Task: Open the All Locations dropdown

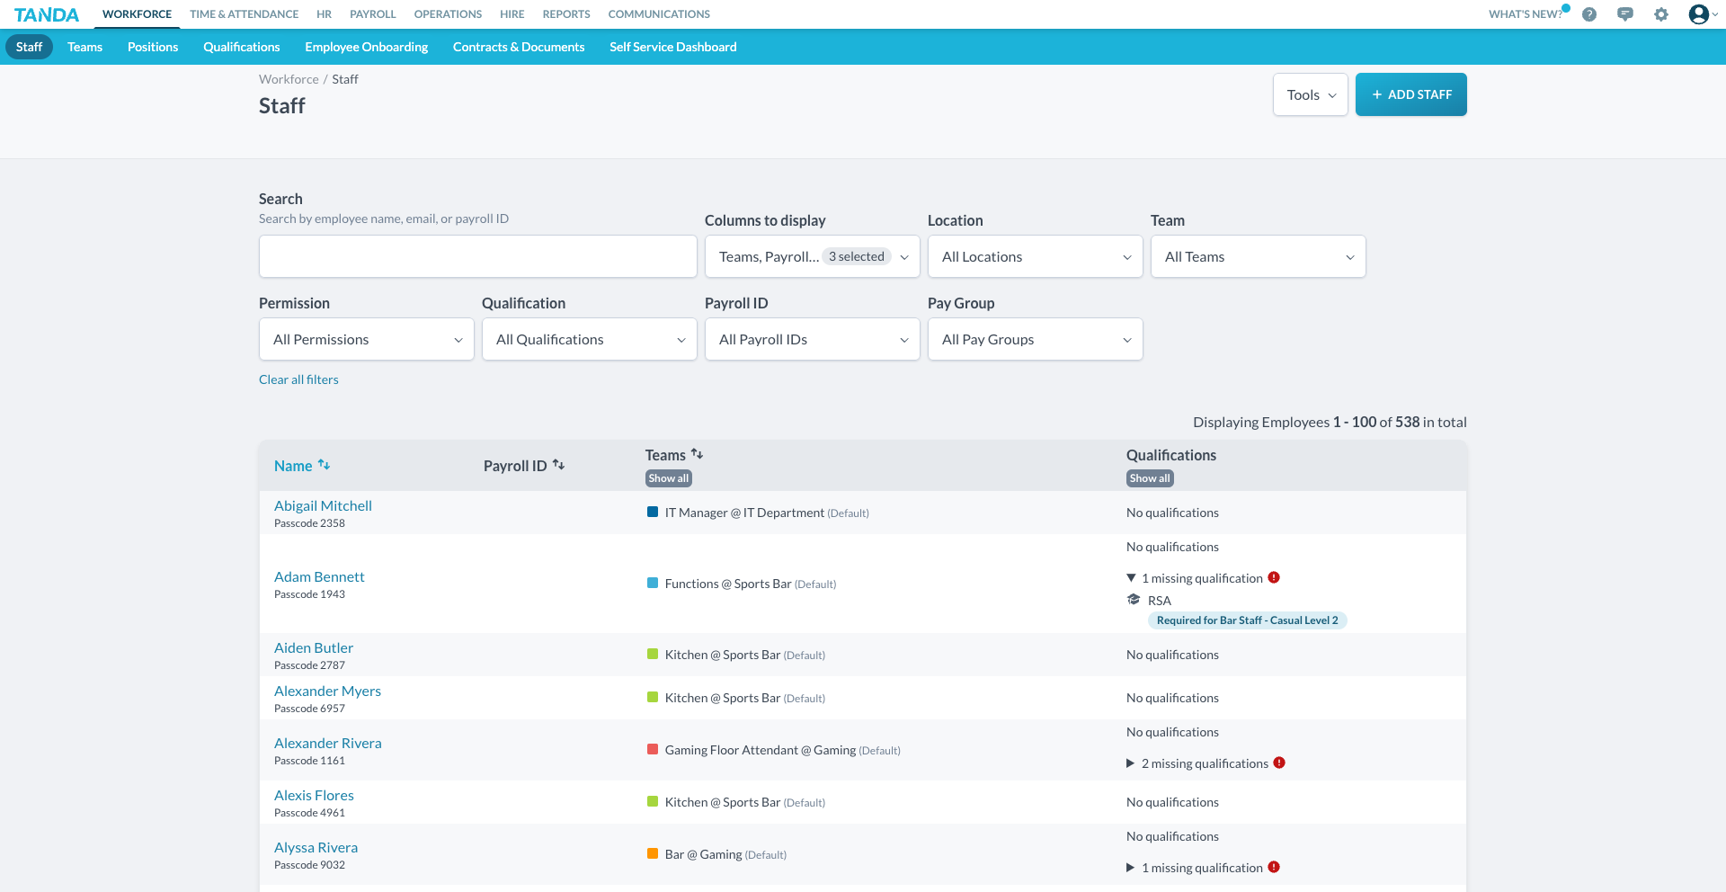Action: [1035, 256]
